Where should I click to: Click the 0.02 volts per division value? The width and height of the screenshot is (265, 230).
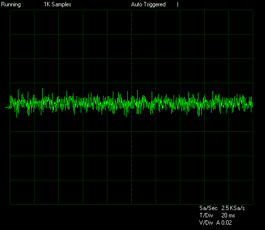point(227,223)
